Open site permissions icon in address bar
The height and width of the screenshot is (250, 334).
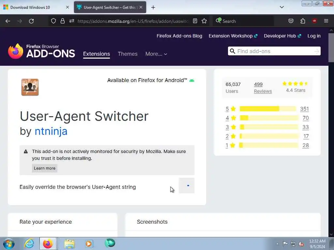point(72,21)
